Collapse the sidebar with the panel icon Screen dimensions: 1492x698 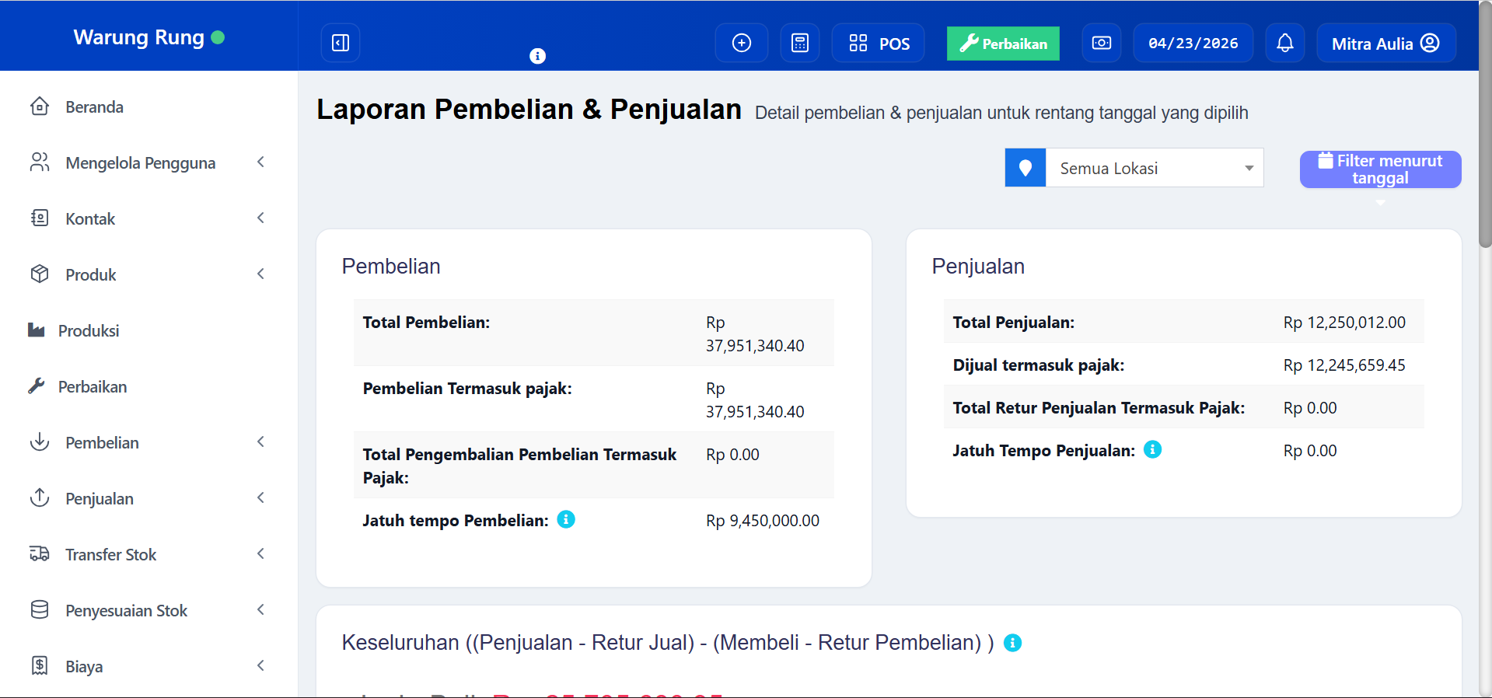(x=341, y=43)
